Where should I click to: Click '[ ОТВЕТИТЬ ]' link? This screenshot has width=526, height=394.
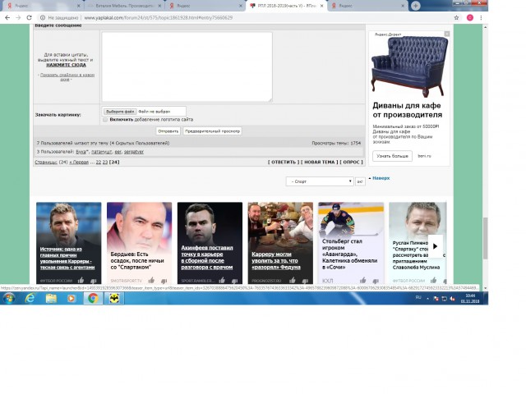[x=284, y=163]
